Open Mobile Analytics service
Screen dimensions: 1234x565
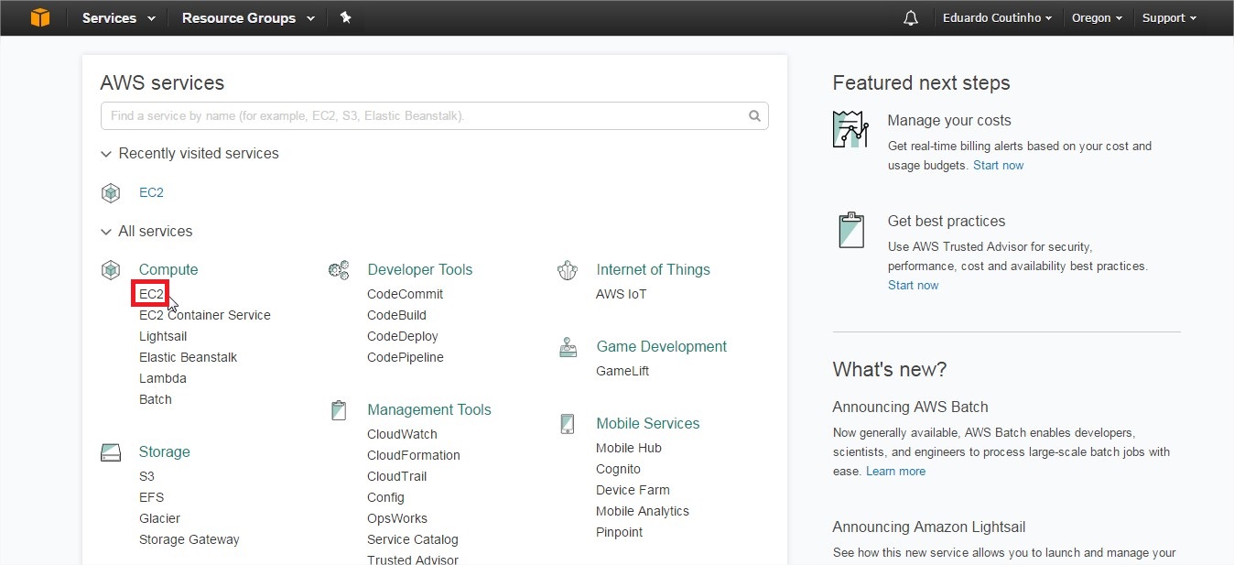point(643,511)
